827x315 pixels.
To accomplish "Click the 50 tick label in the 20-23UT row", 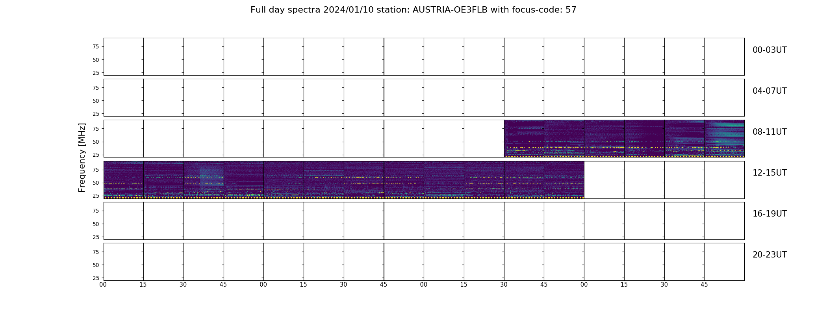I will (x=96, y=265).
